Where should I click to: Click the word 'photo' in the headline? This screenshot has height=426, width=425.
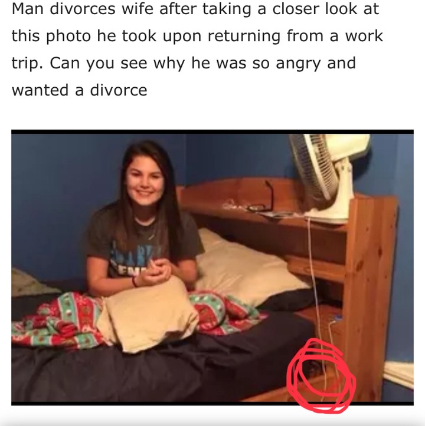[68, 36]
